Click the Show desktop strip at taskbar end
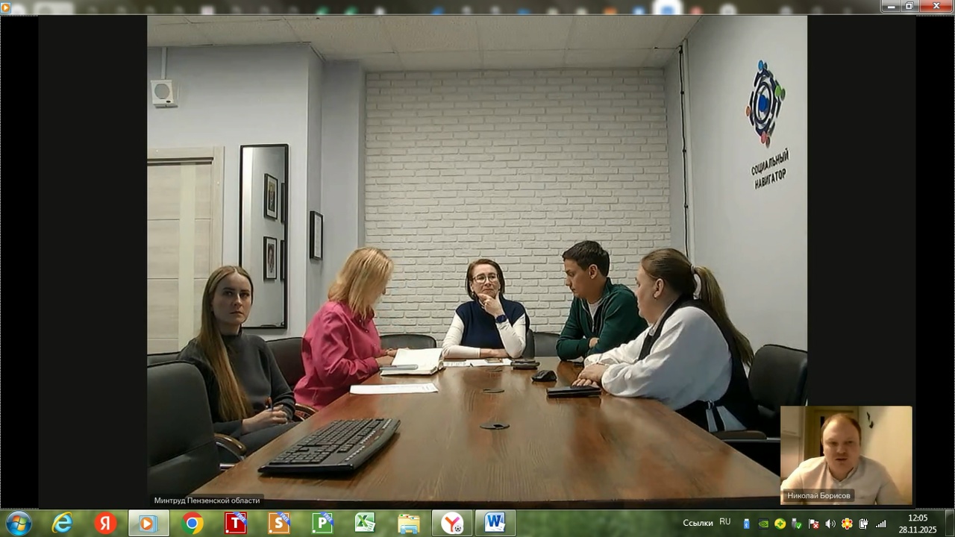955x537 pixels. click(x=950, y=524)
